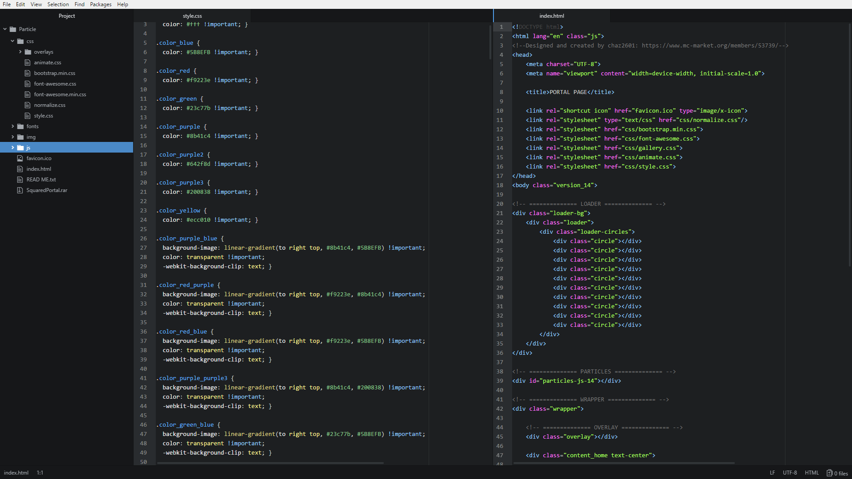Click the READ ME.txt file icon
This screenshot has height=479, width=852.
pyautogui.click(x=20, y=180)
